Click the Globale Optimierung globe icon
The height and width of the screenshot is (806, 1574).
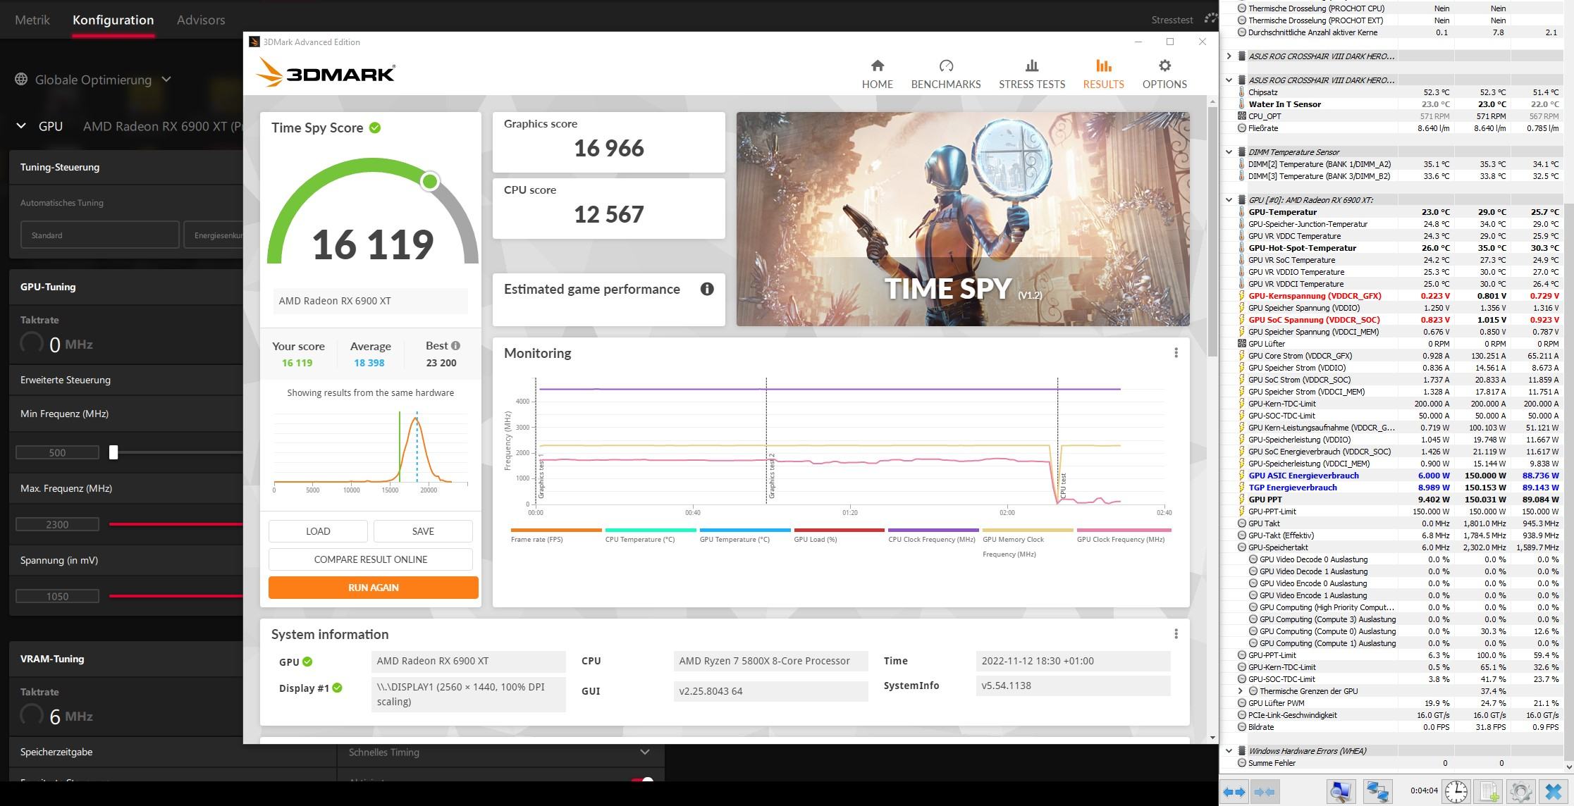pos(21,80)
